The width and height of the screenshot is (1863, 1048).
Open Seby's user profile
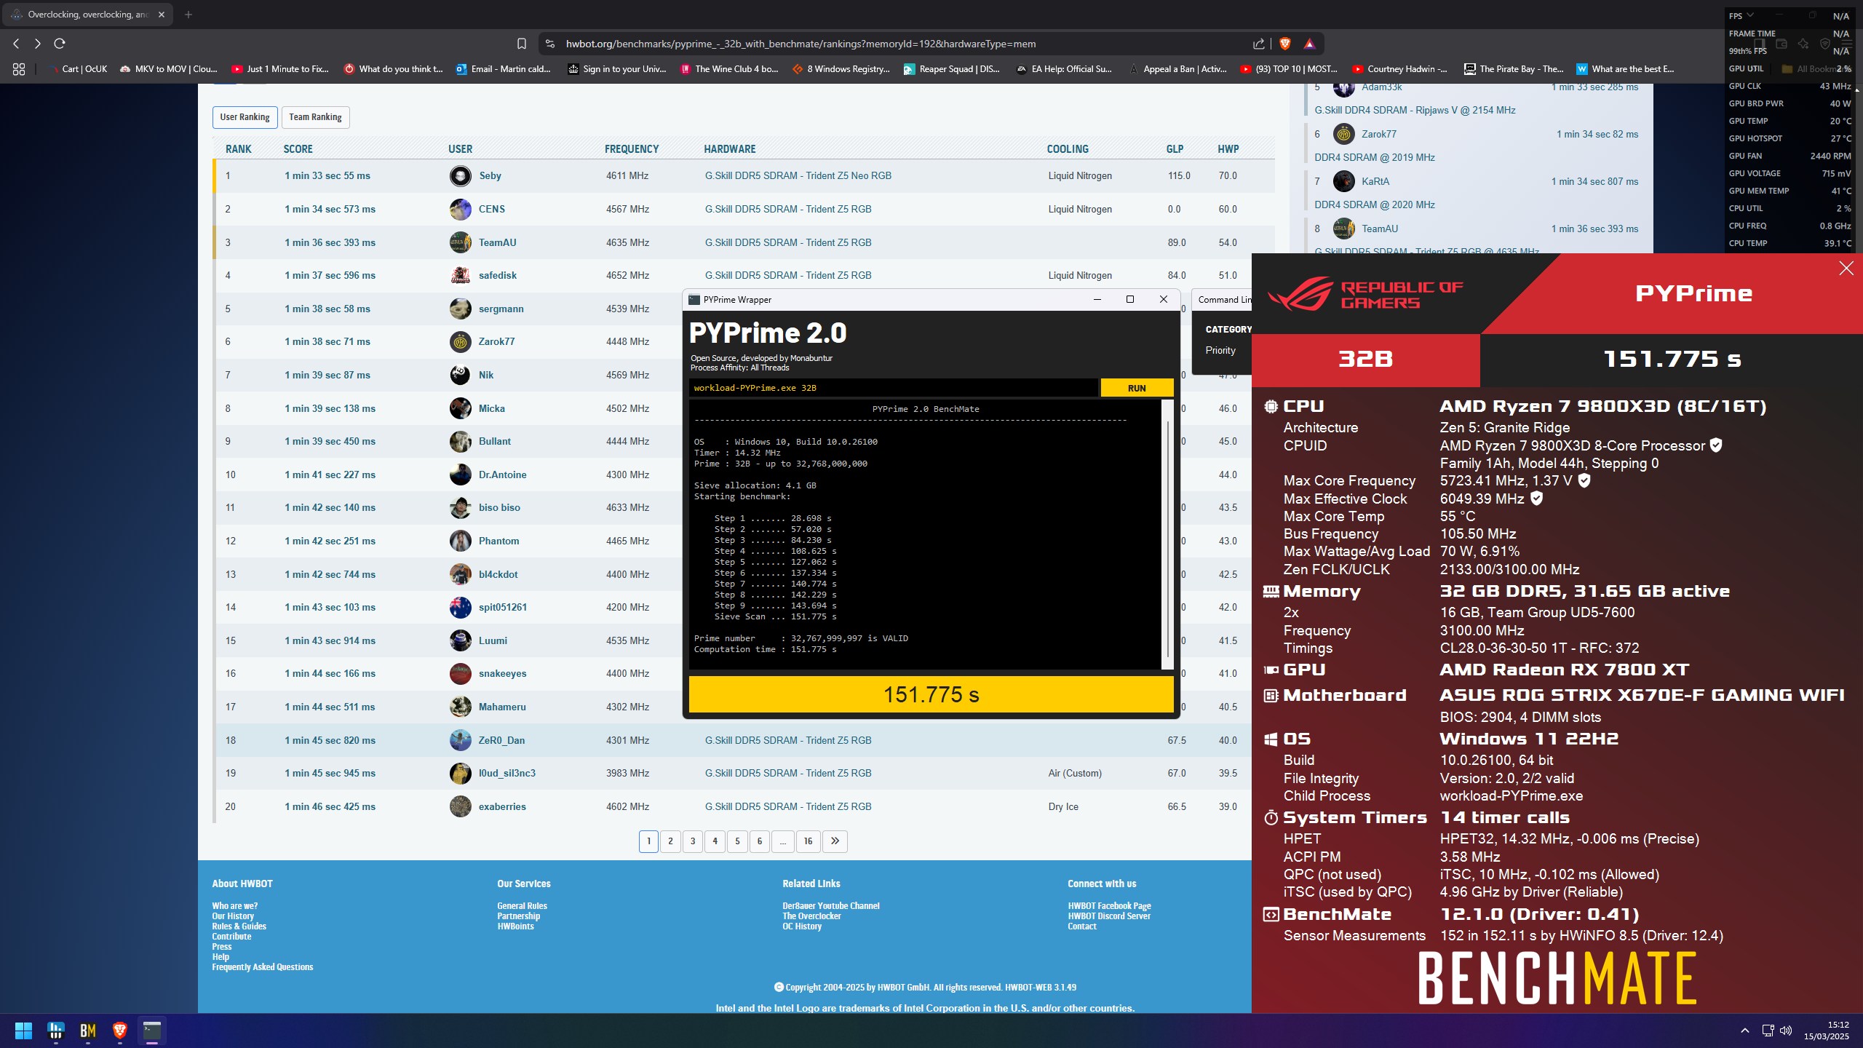click(490, 176)
